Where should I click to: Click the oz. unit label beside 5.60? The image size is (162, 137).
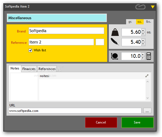[149, 32]
